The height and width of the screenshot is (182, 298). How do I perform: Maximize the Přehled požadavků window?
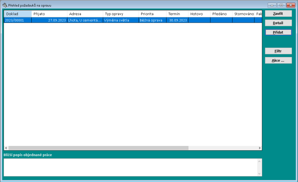[x=281, y=5]
